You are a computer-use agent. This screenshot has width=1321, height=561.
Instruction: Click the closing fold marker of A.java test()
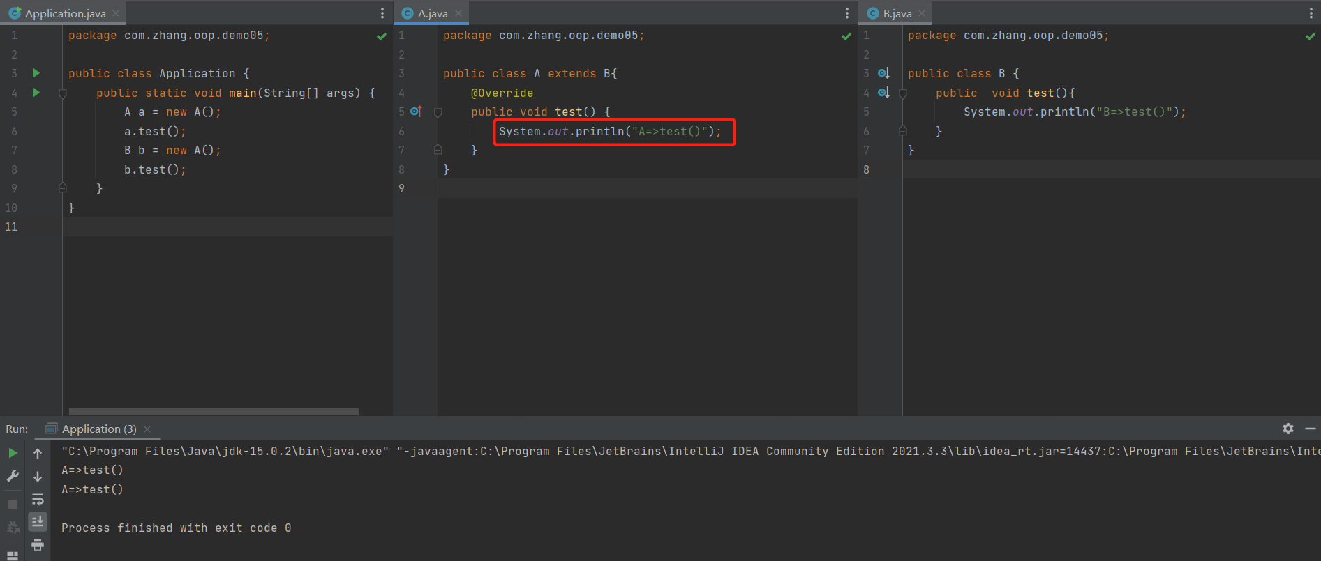point(438,150)
